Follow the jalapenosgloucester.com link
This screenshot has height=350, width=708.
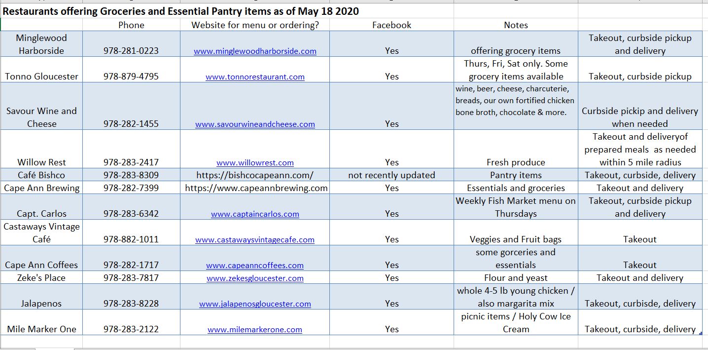click(x=255, y=304)
